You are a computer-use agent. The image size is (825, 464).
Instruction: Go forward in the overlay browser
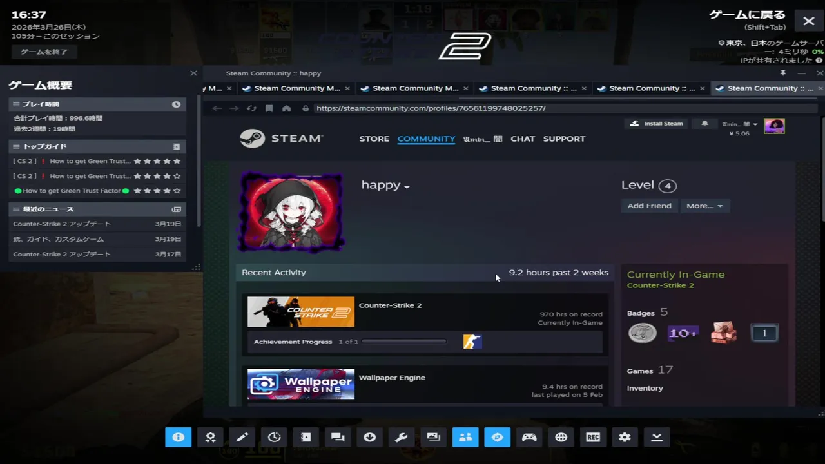click(x=234, y=108)
